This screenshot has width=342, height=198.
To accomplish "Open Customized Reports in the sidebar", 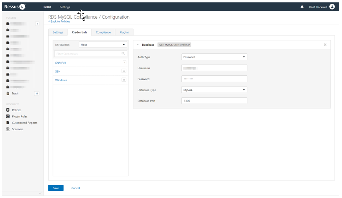I will (24, 123).
